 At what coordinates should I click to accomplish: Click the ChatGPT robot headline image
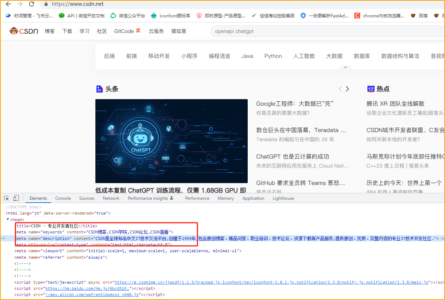[x=172, y=141]
